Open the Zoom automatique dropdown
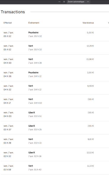The height and width of the screenshot is (178, 109). (78, 2)
